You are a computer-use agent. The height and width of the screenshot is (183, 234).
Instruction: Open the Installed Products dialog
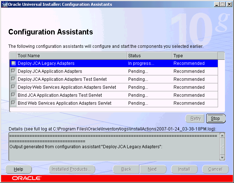point(72,169)
